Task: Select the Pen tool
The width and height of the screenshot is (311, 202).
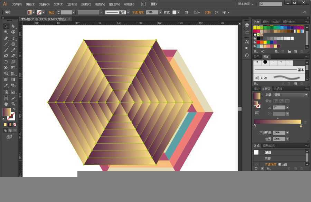Action: point(6,38)
